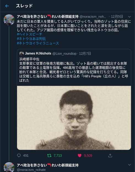Toggle the heart like icon showing 9,509

[80, 156]
